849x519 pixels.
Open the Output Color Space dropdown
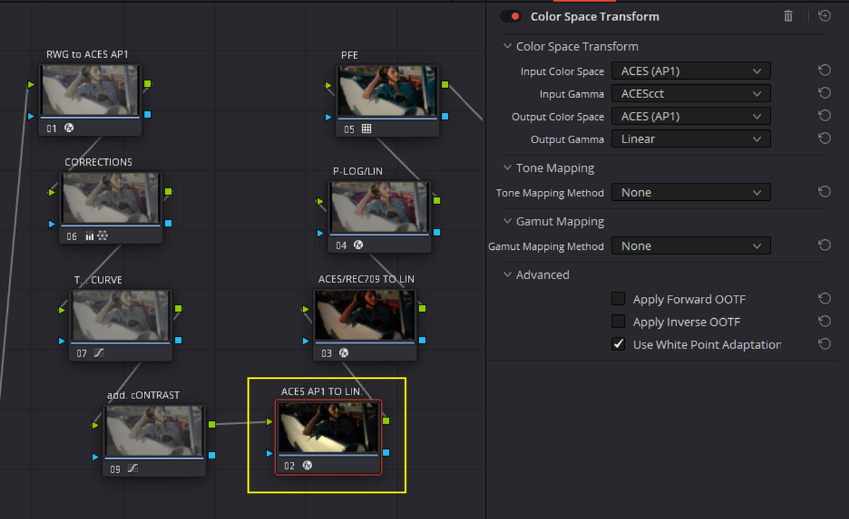tap(691, 116)
